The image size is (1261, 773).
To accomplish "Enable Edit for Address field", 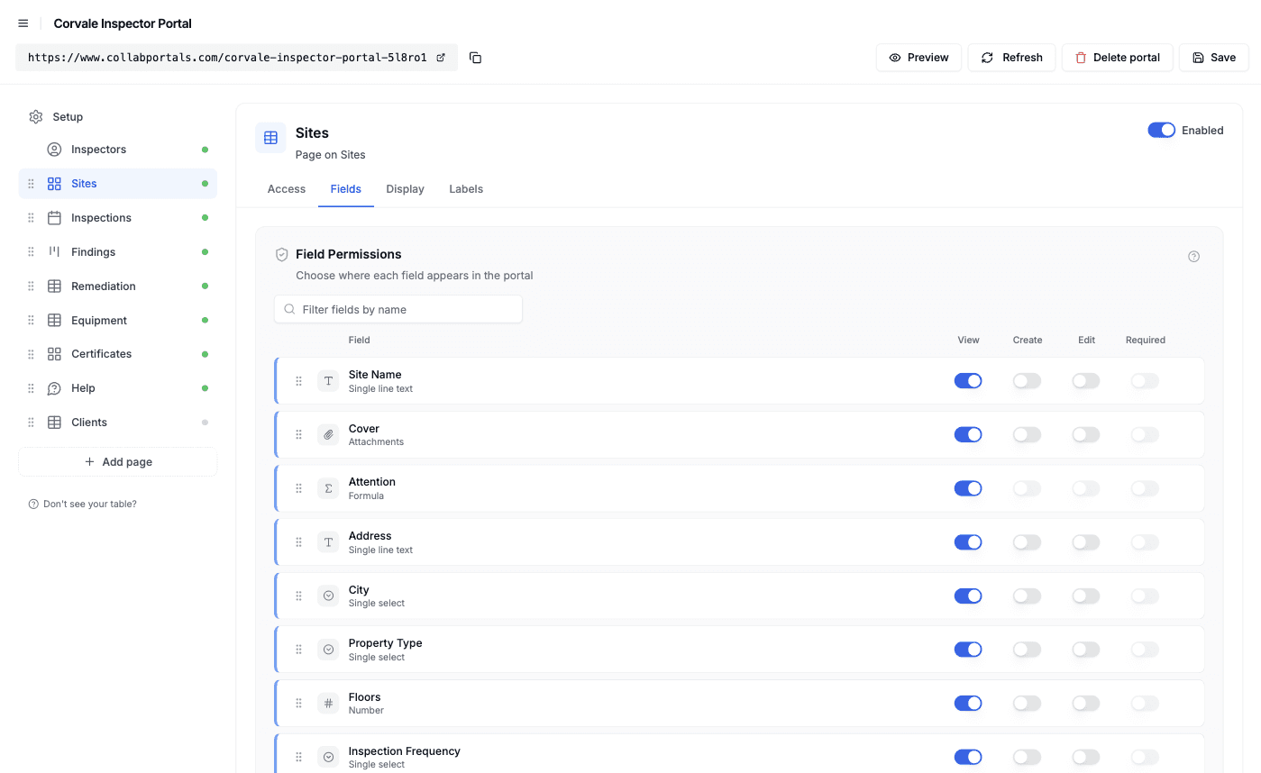I will pos(1086,542).
